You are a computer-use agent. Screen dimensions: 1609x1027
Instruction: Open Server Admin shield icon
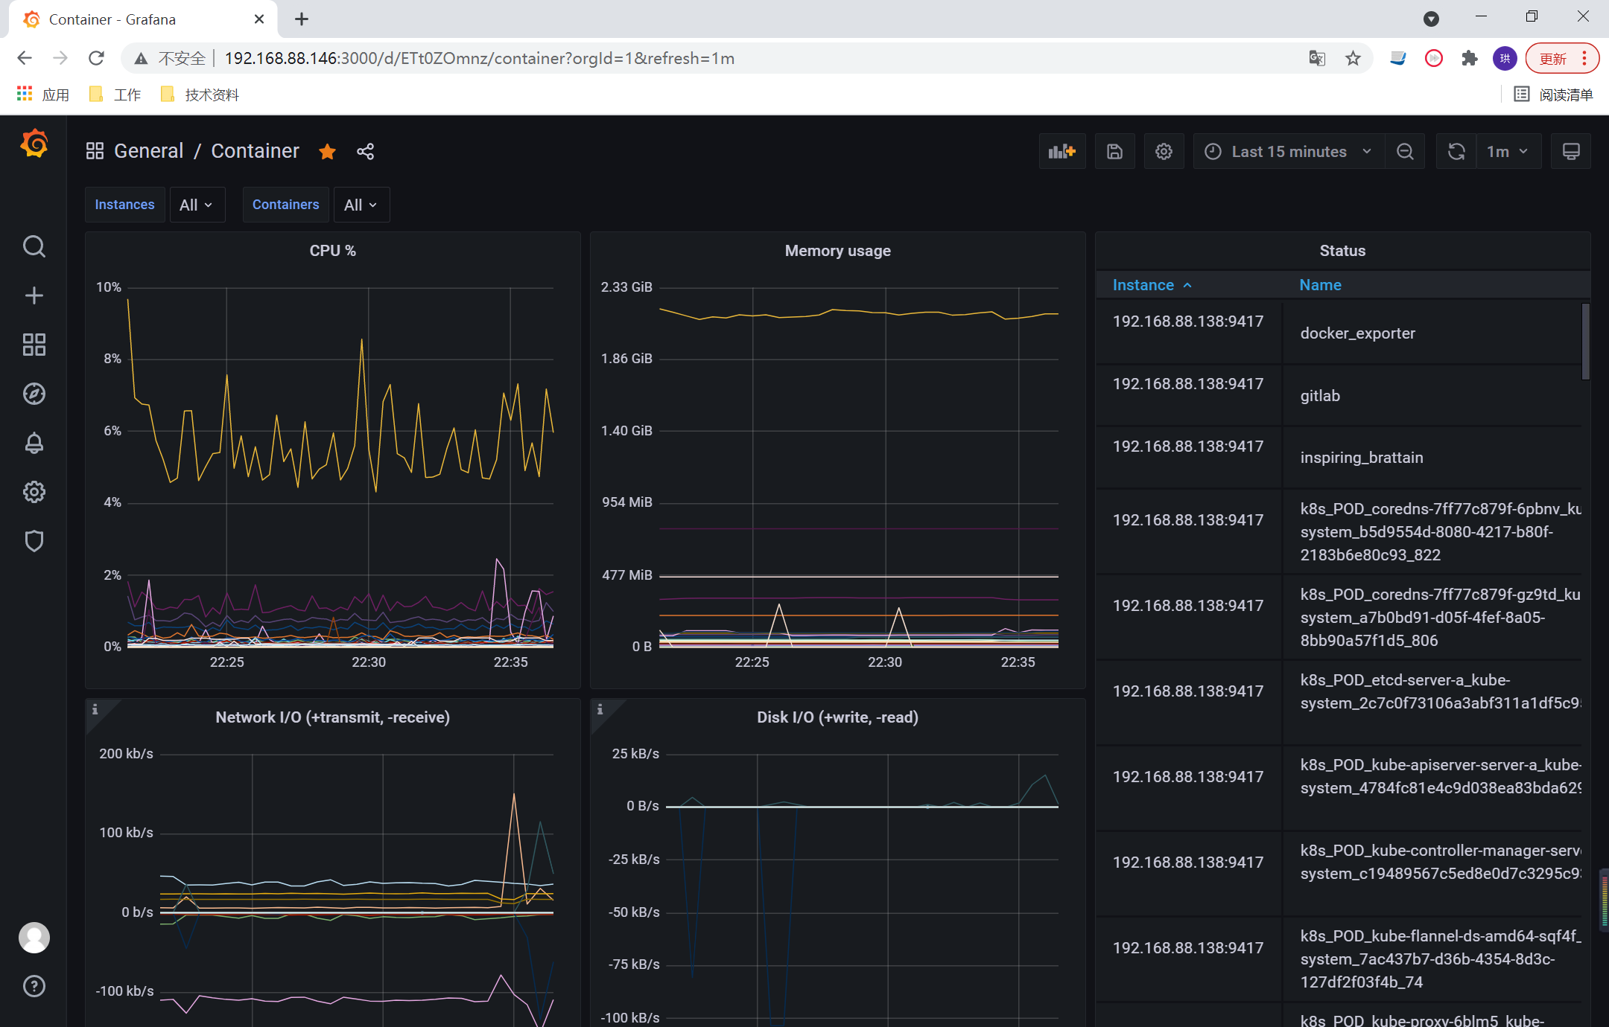click(x=34, y=541)
